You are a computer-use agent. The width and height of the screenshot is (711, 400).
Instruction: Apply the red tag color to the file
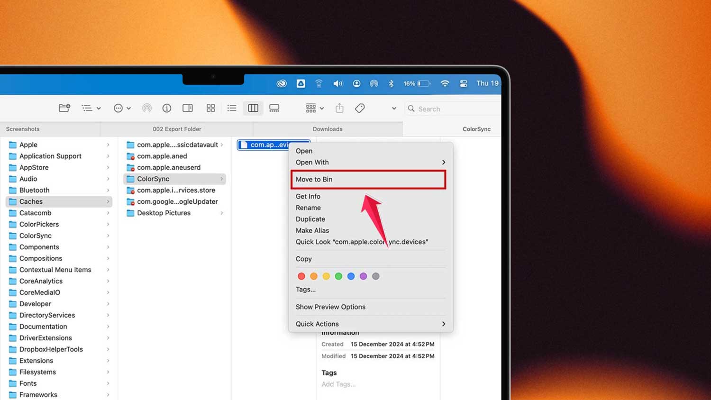point(302,276)
